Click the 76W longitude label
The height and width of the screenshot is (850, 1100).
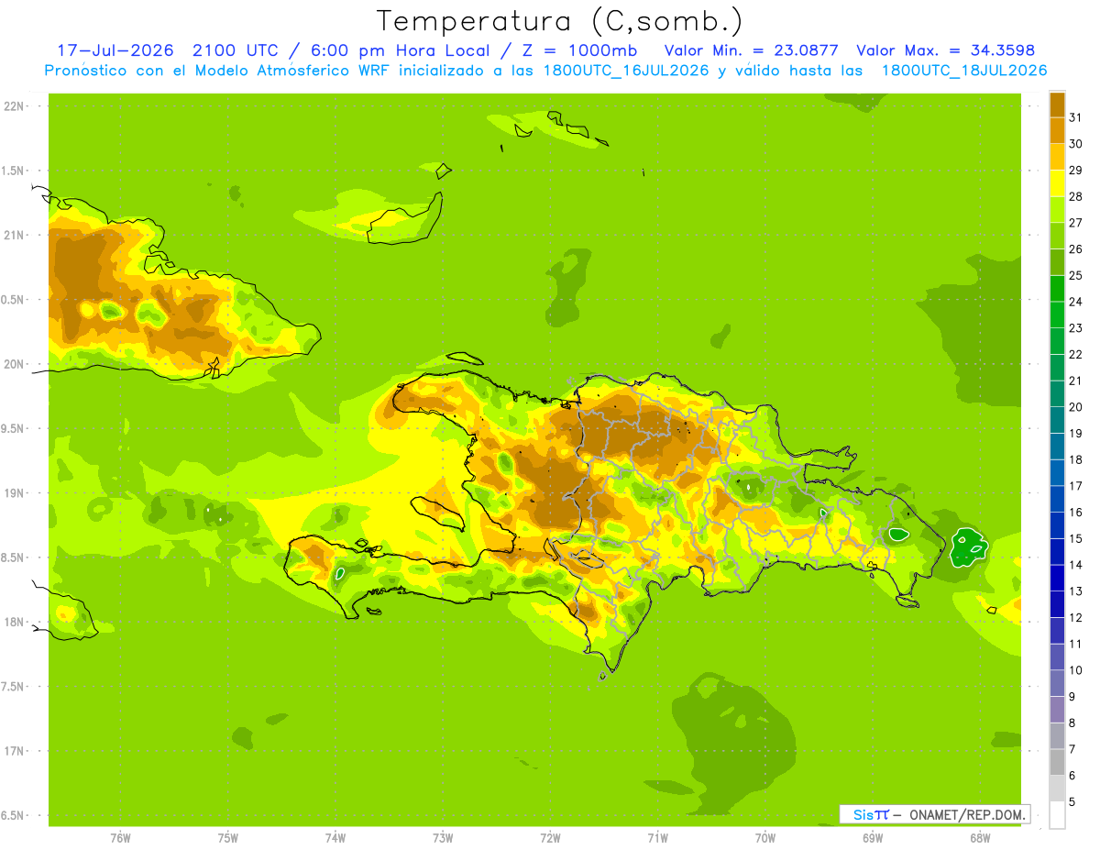pos(120,837)
